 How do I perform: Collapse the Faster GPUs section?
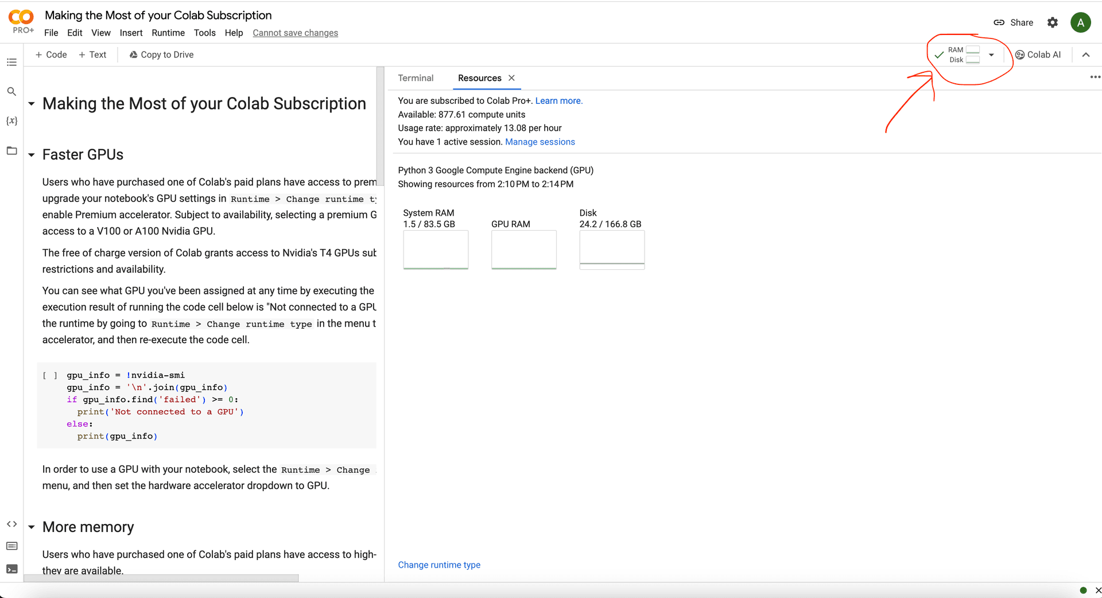click(x=32, y=155)
